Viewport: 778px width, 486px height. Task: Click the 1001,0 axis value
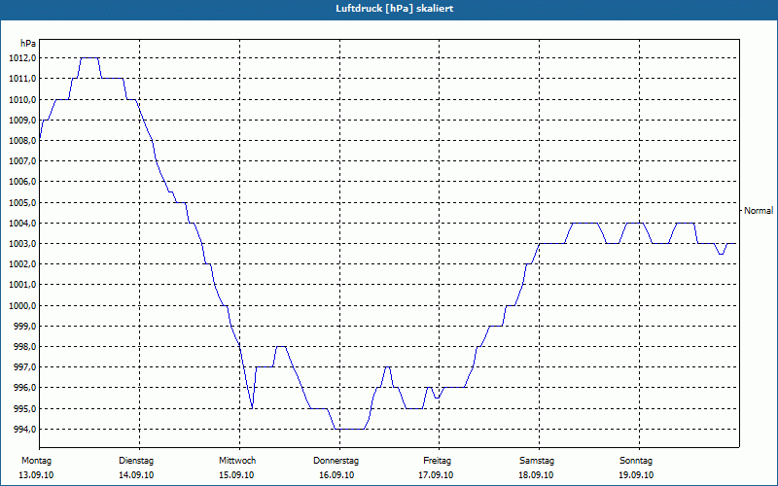click(22, 285)
